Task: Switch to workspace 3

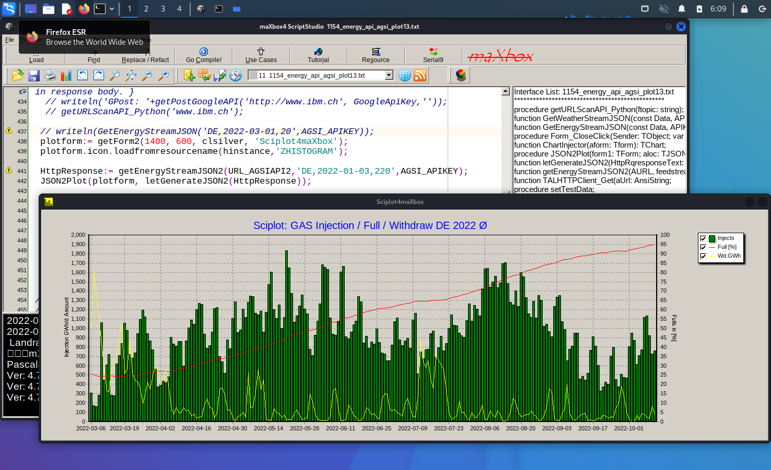Action: (163, 9)
